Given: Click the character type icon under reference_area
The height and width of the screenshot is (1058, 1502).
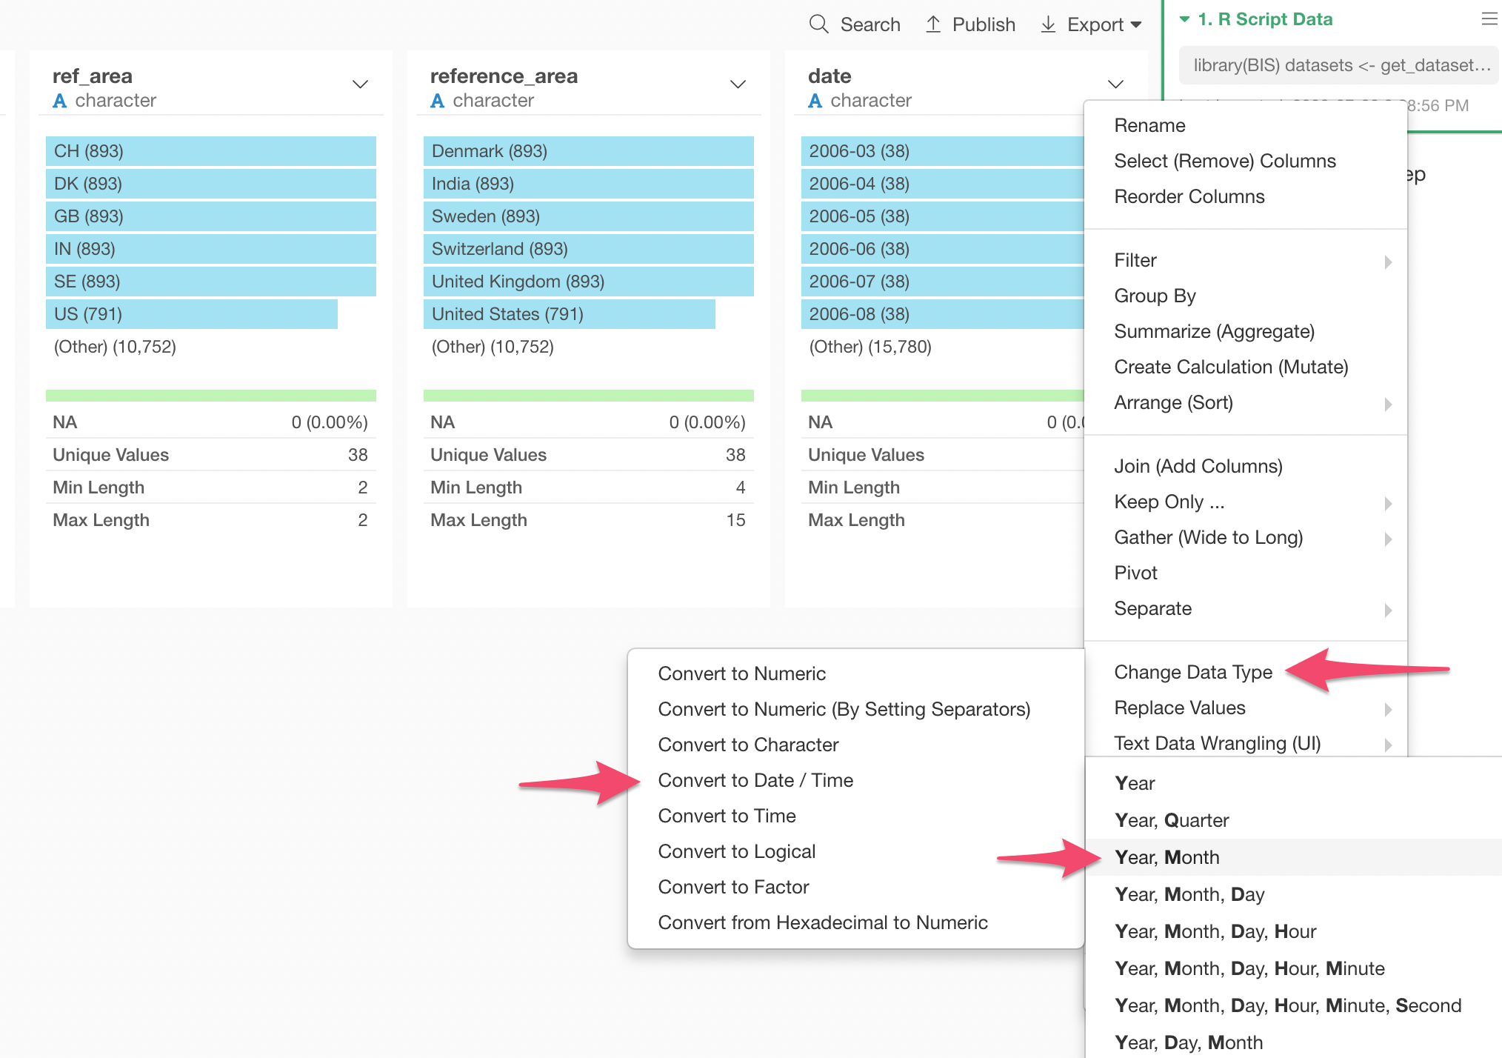Looking at the screenshot, I should [x=438, y=101].
